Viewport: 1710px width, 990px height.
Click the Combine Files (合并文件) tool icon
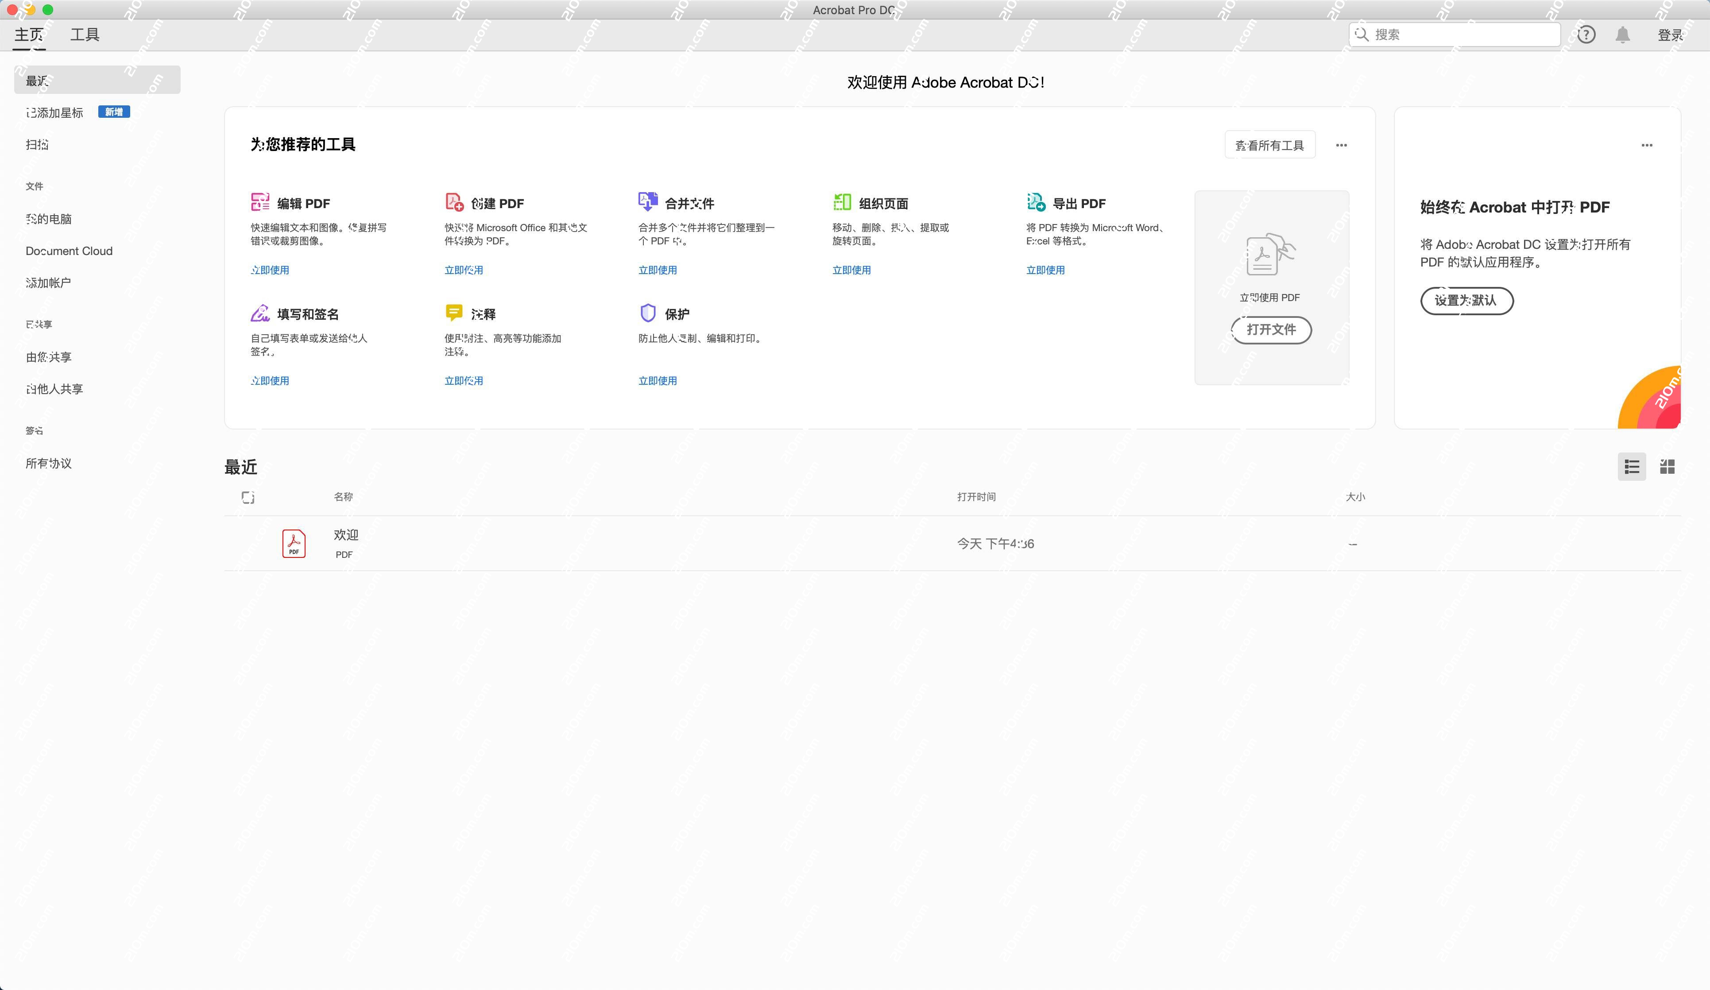coord(648,201)
